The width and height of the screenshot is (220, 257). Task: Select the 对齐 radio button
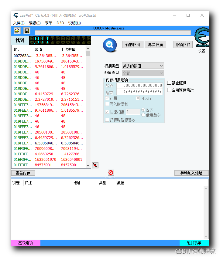pos(143,110)
